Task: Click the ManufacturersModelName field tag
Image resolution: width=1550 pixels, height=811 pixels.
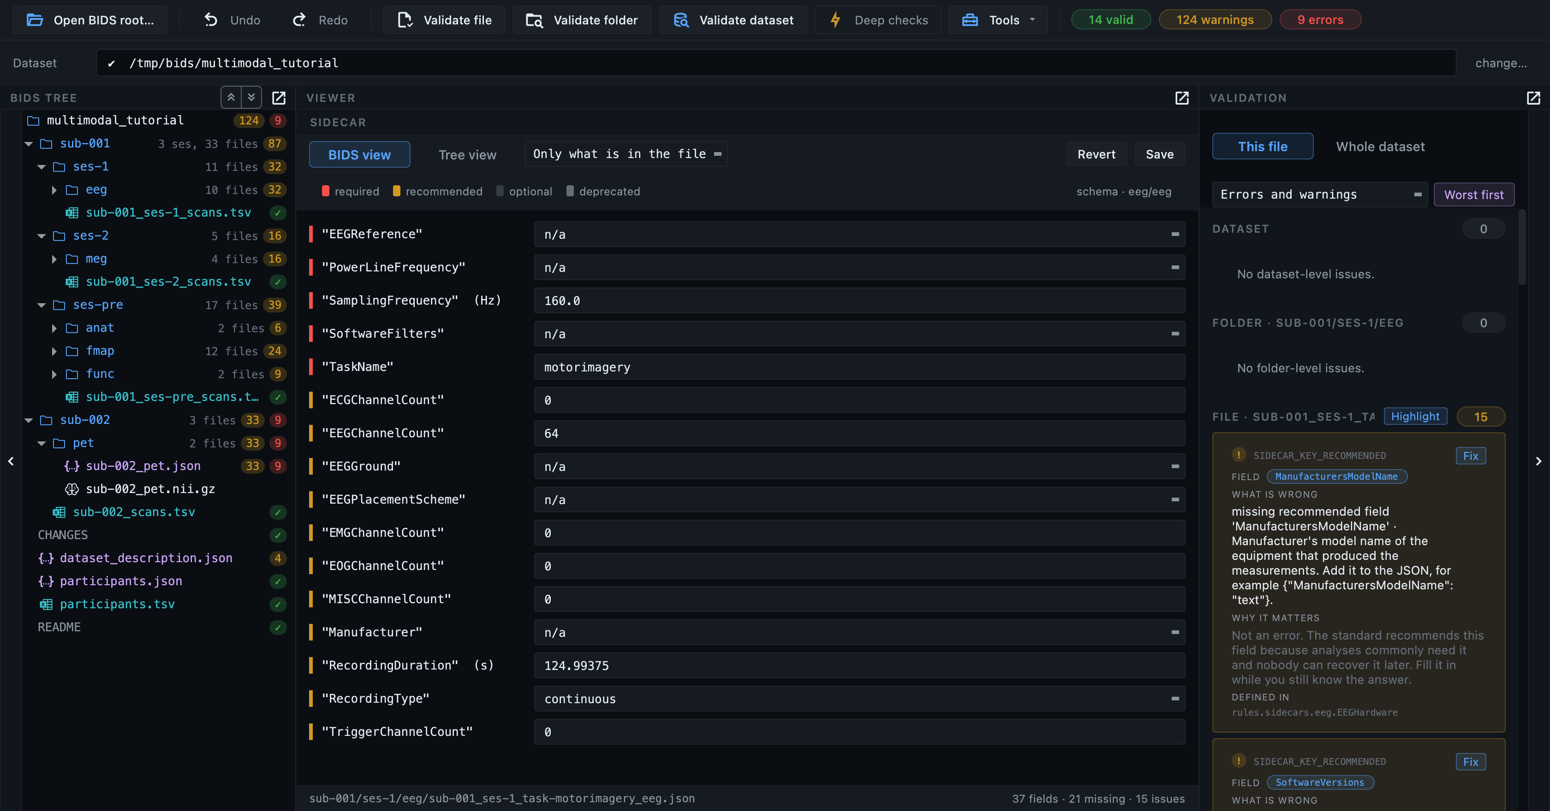Action: pos(1336,476)
